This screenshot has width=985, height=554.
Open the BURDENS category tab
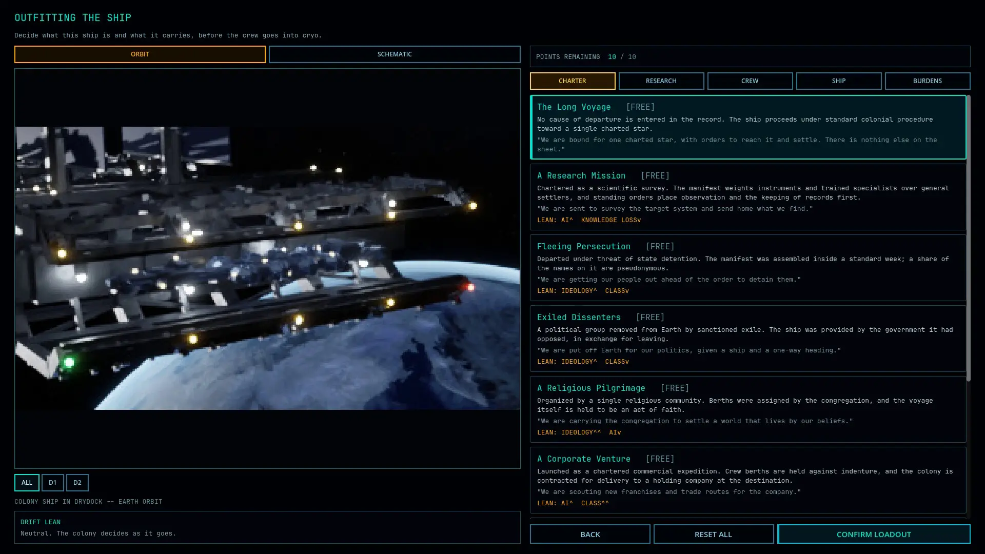[927, 81]
